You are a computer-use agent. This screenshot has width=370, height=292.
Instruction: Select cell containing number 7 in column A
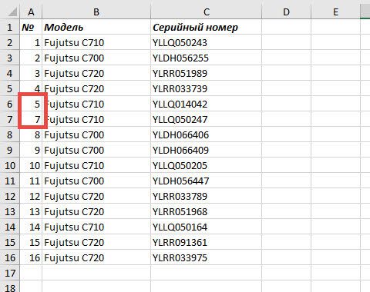[x=31, y=119]
